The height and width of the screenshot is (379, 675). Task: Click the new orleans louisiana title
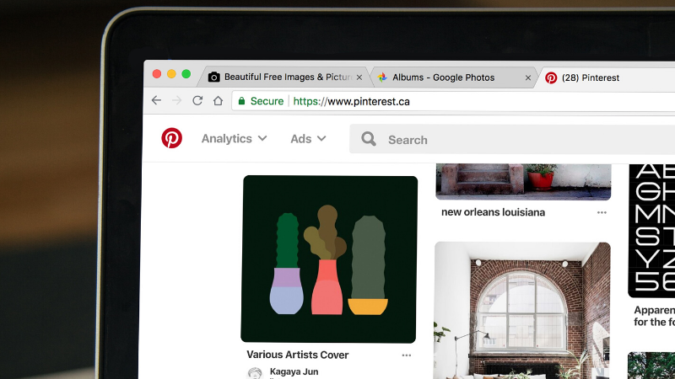coord(493,212)
